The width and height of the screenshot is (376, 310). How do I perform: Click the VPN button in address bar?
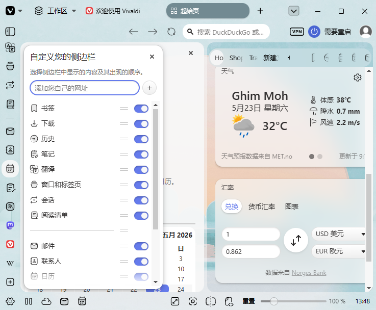click(297, 32)
